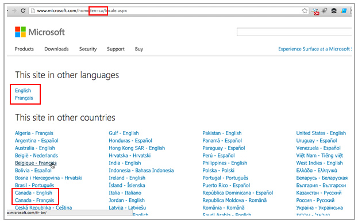Switch site language to Français
Image resolution: width=358 pixels, height=223 pixels.
click(24, 98)
